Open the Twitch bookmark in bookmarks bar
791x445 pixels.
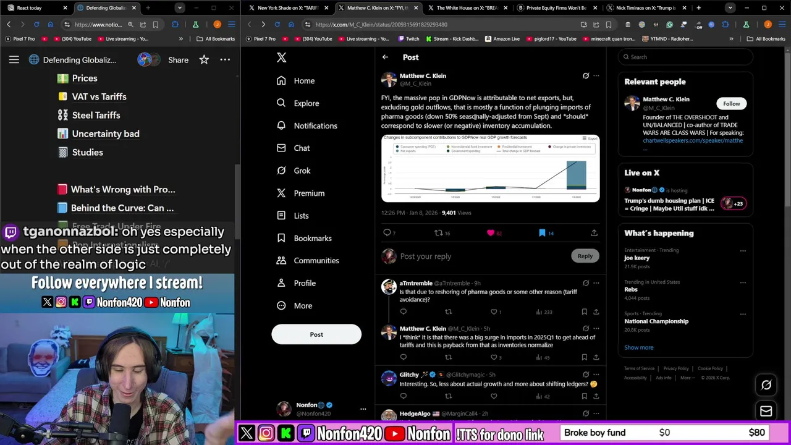pos(408,39)
